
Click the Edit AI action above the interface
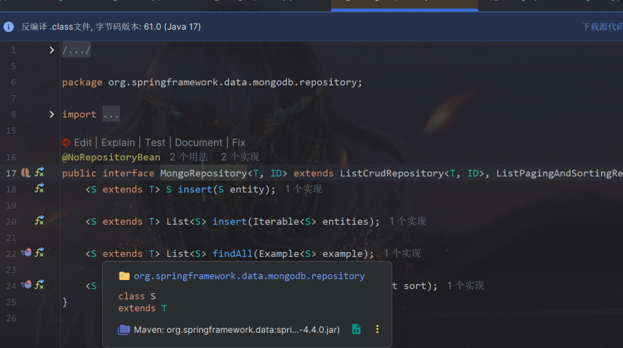(x=83, y=143)
